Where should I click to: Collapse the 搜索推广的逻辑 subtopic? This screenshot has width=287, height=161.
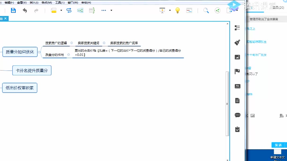pyautogui.click(x=71, y=43)
